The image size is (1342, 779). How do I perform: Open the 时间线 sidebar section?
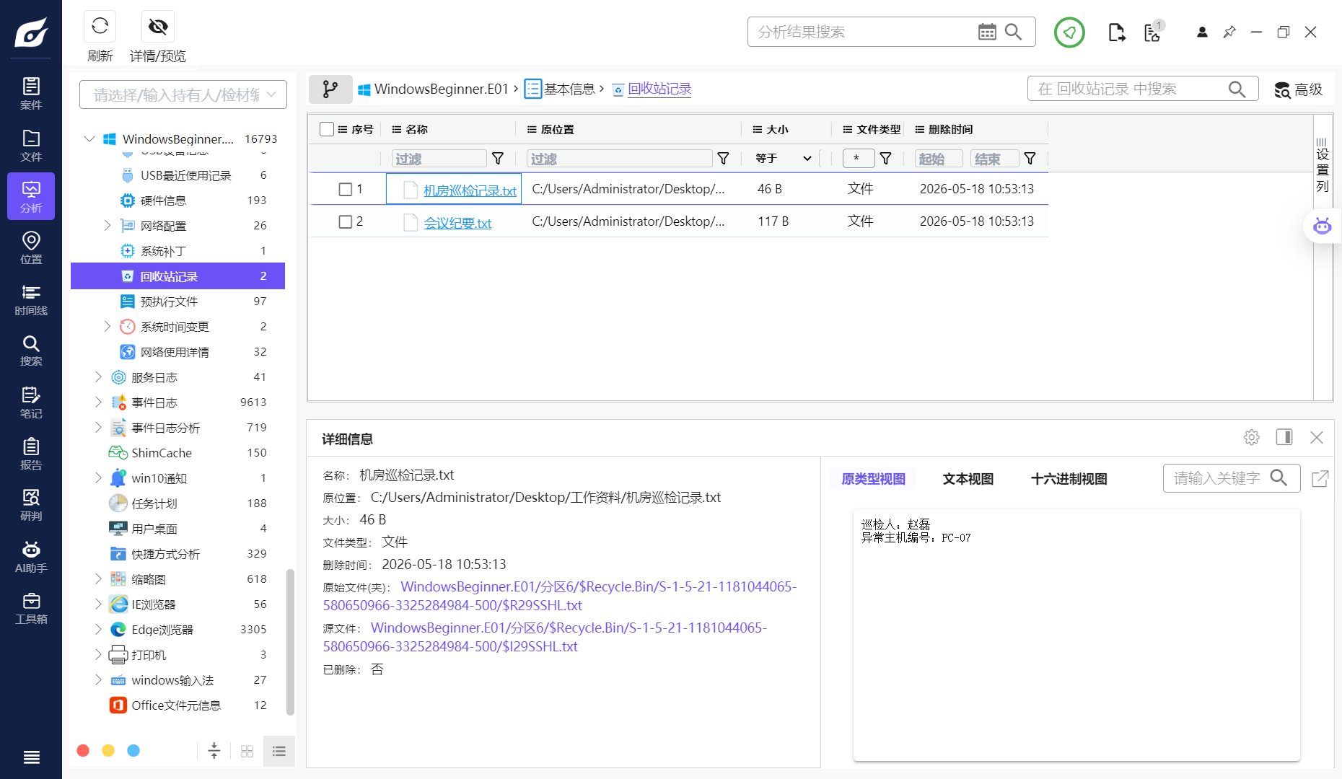click(x=31, y=299)
